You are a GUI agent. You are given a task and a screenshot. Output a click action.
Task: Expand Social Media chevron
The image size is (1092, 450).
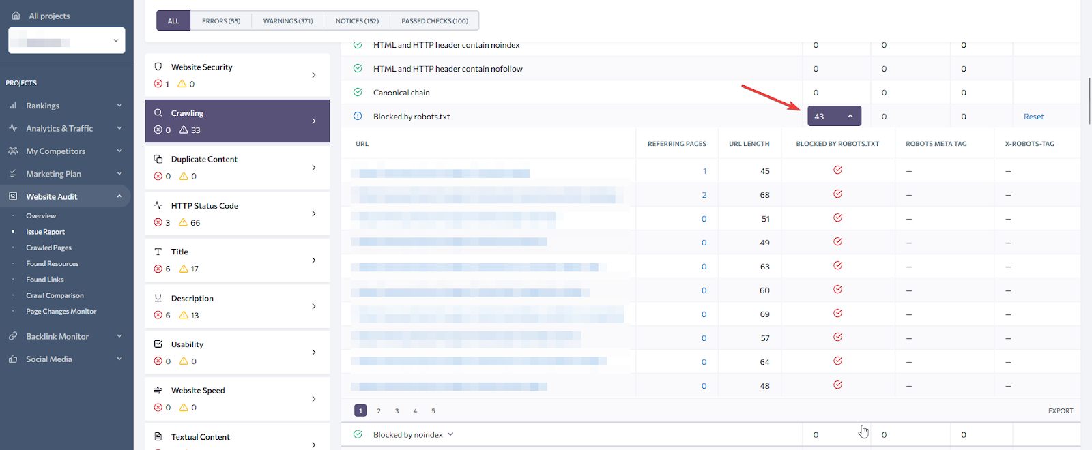[x=119, y=359]
